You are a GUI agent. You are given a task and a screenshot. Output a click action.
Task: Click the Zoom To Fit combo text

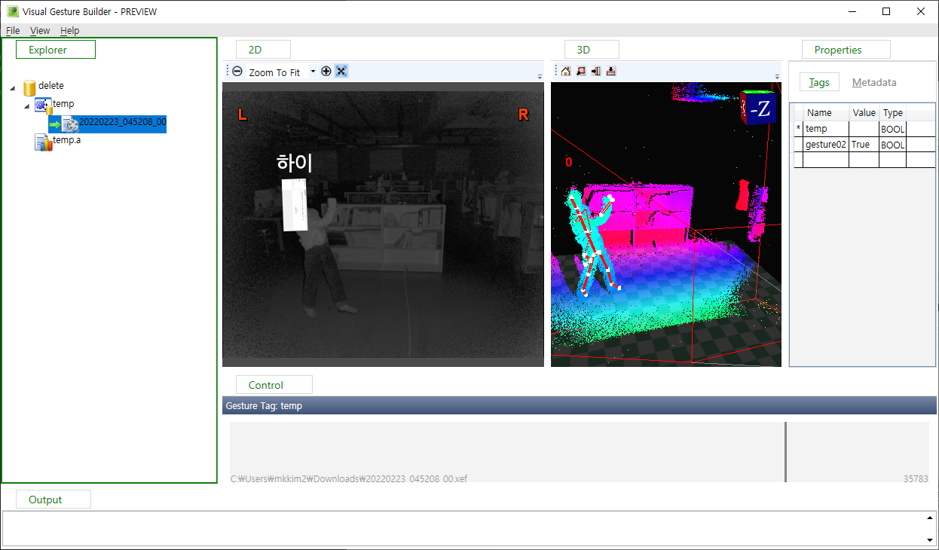(x=274, y=72)
